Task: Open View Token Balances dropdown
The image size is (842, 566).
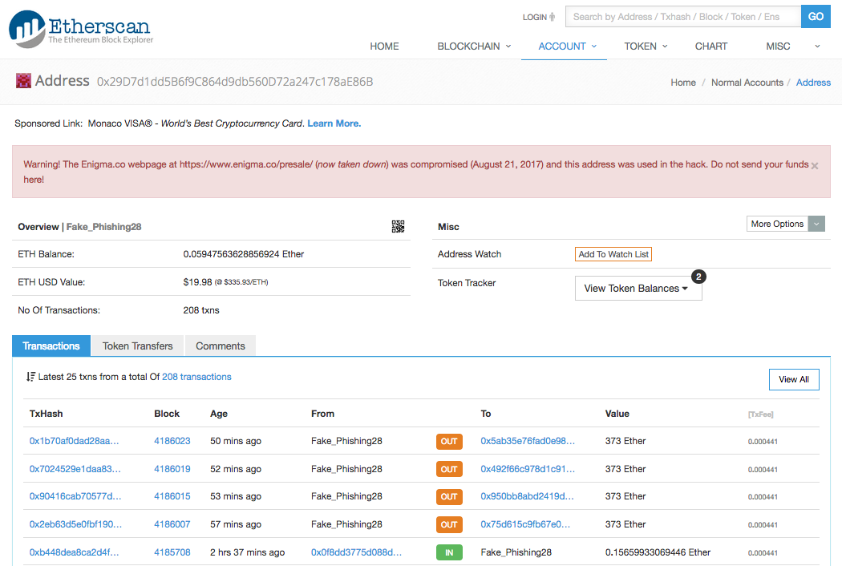Action: [x=638, y=289]
